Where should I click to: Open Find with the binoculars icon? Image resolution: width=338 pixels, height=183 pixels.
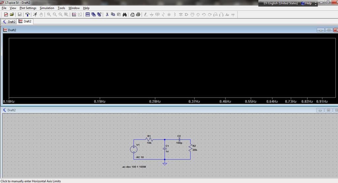124,15
